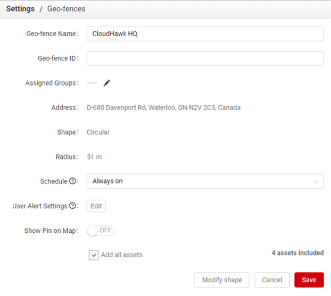Screen dimensions: 331x296
Task: Click the Modify shape button
Action: [222, 280]
